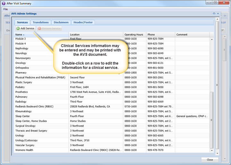231x165 pixels.
Task: Select the Nephrology service row
Action: pyautogui.click(x=112, y=48)
